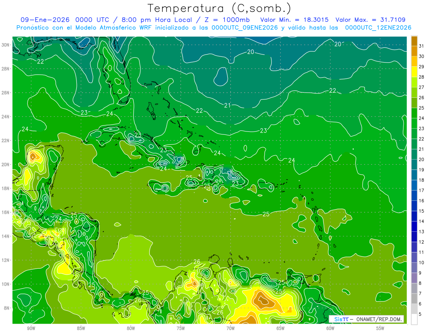Click the latitude axis label 16N
The image size is (431, 333).
pos(6,212)
